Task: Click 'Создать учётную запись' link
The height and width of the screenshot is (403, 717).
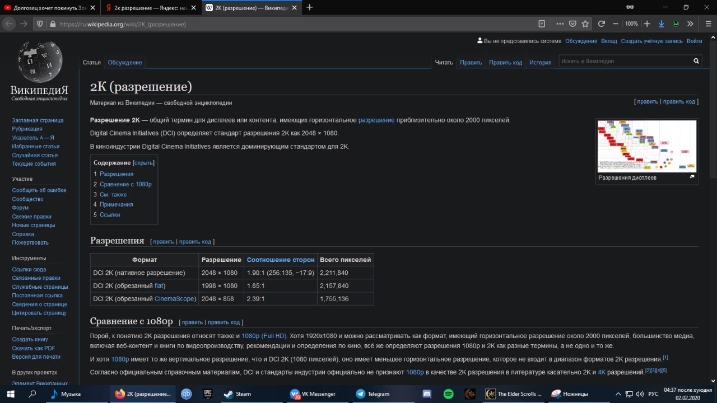Action: click(652, 41)
